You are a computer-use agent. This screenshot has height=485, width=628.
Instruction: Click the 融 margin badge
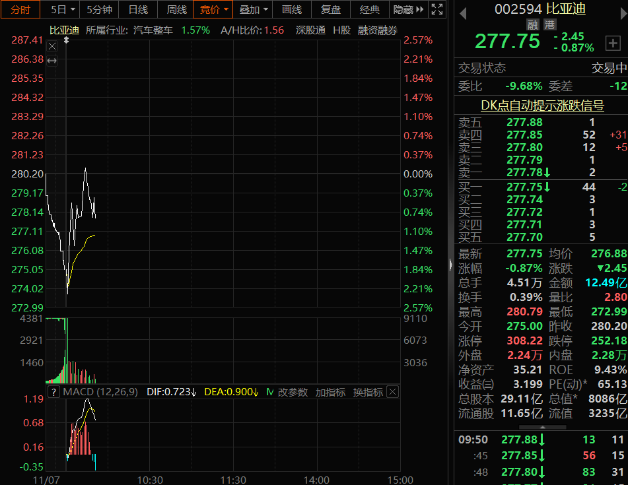pyautogui.click(x=533, y=25)
